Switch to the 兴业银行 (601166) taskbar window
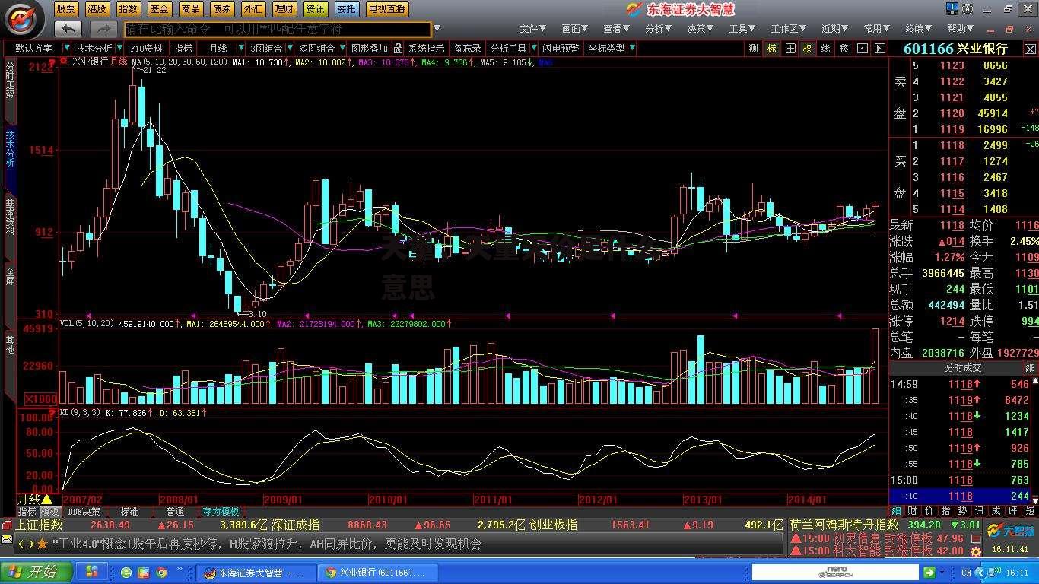 (x=377, y=573)
